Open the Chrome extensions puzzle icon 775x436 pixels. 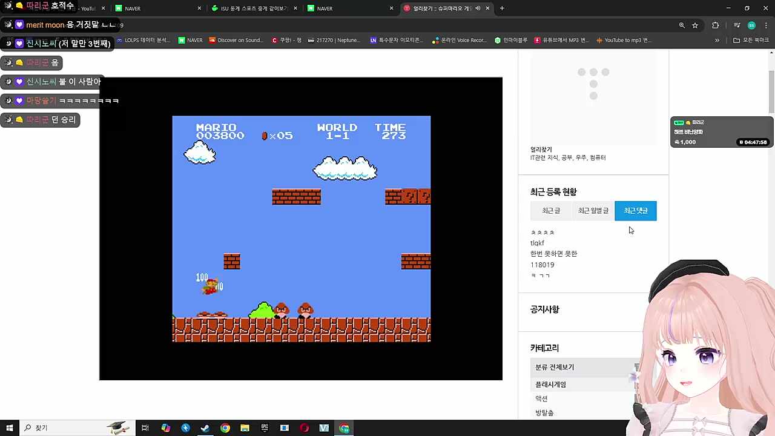716,25
